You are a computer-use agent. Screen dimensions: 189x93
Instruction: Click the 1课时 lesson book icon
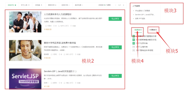point(51,55)
